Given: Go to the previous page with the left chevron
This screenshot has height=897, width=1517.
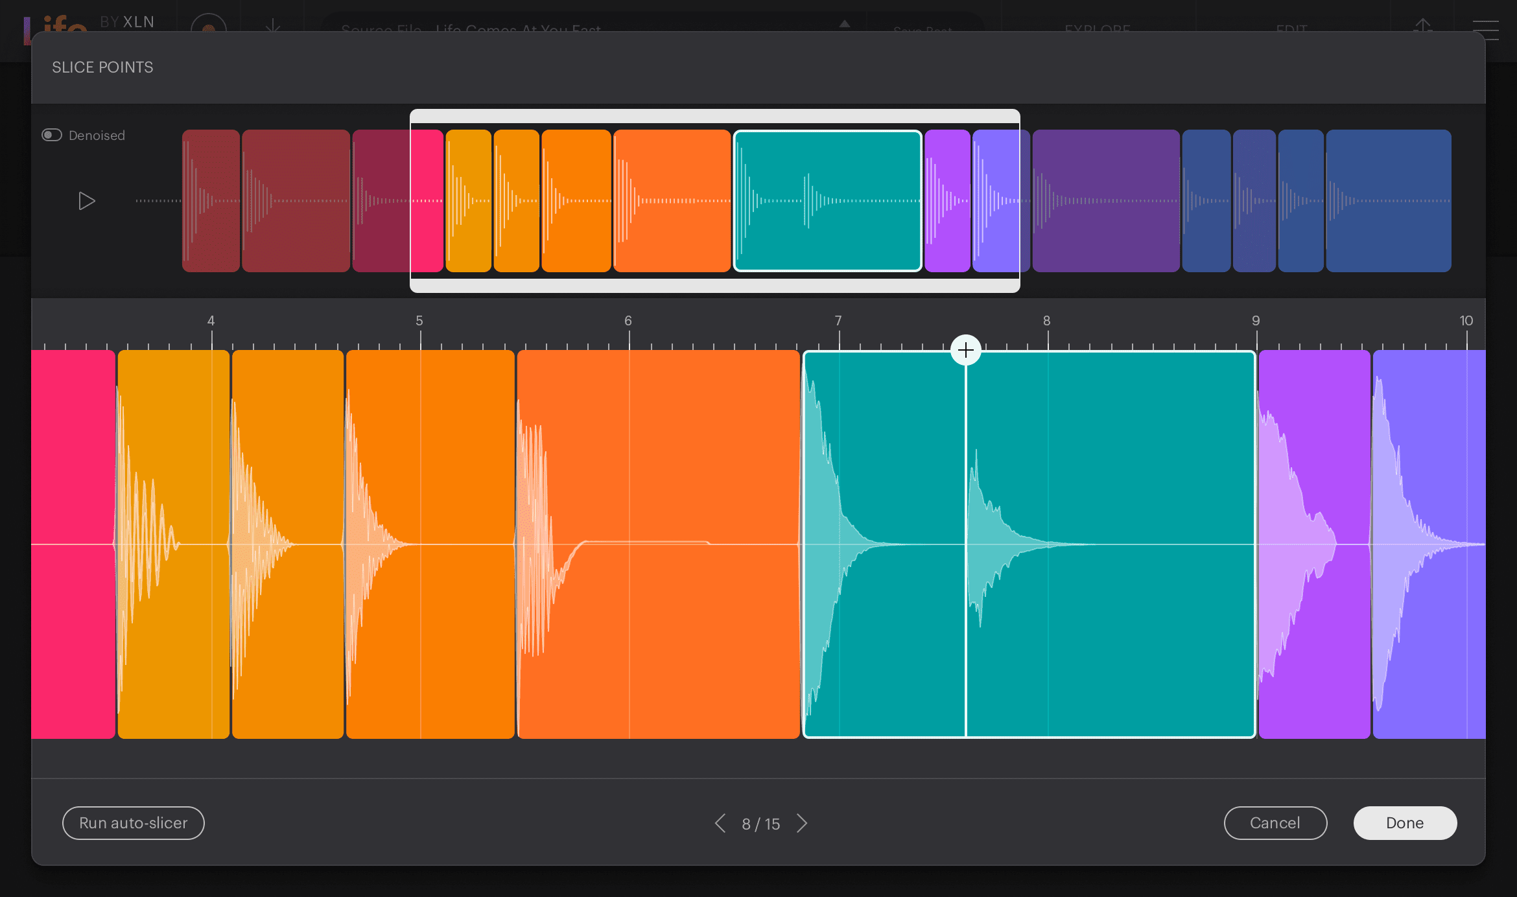Looking at the screenshot, I should [720, 823].
